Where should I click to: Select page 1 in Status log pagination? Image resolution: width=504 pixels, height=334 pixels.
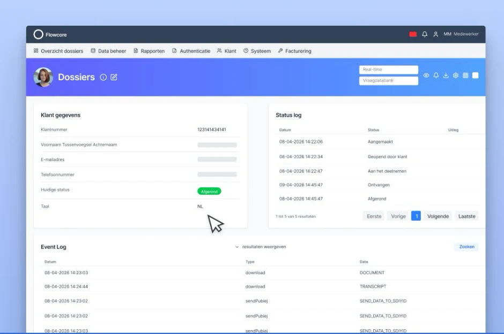point(416,216)
